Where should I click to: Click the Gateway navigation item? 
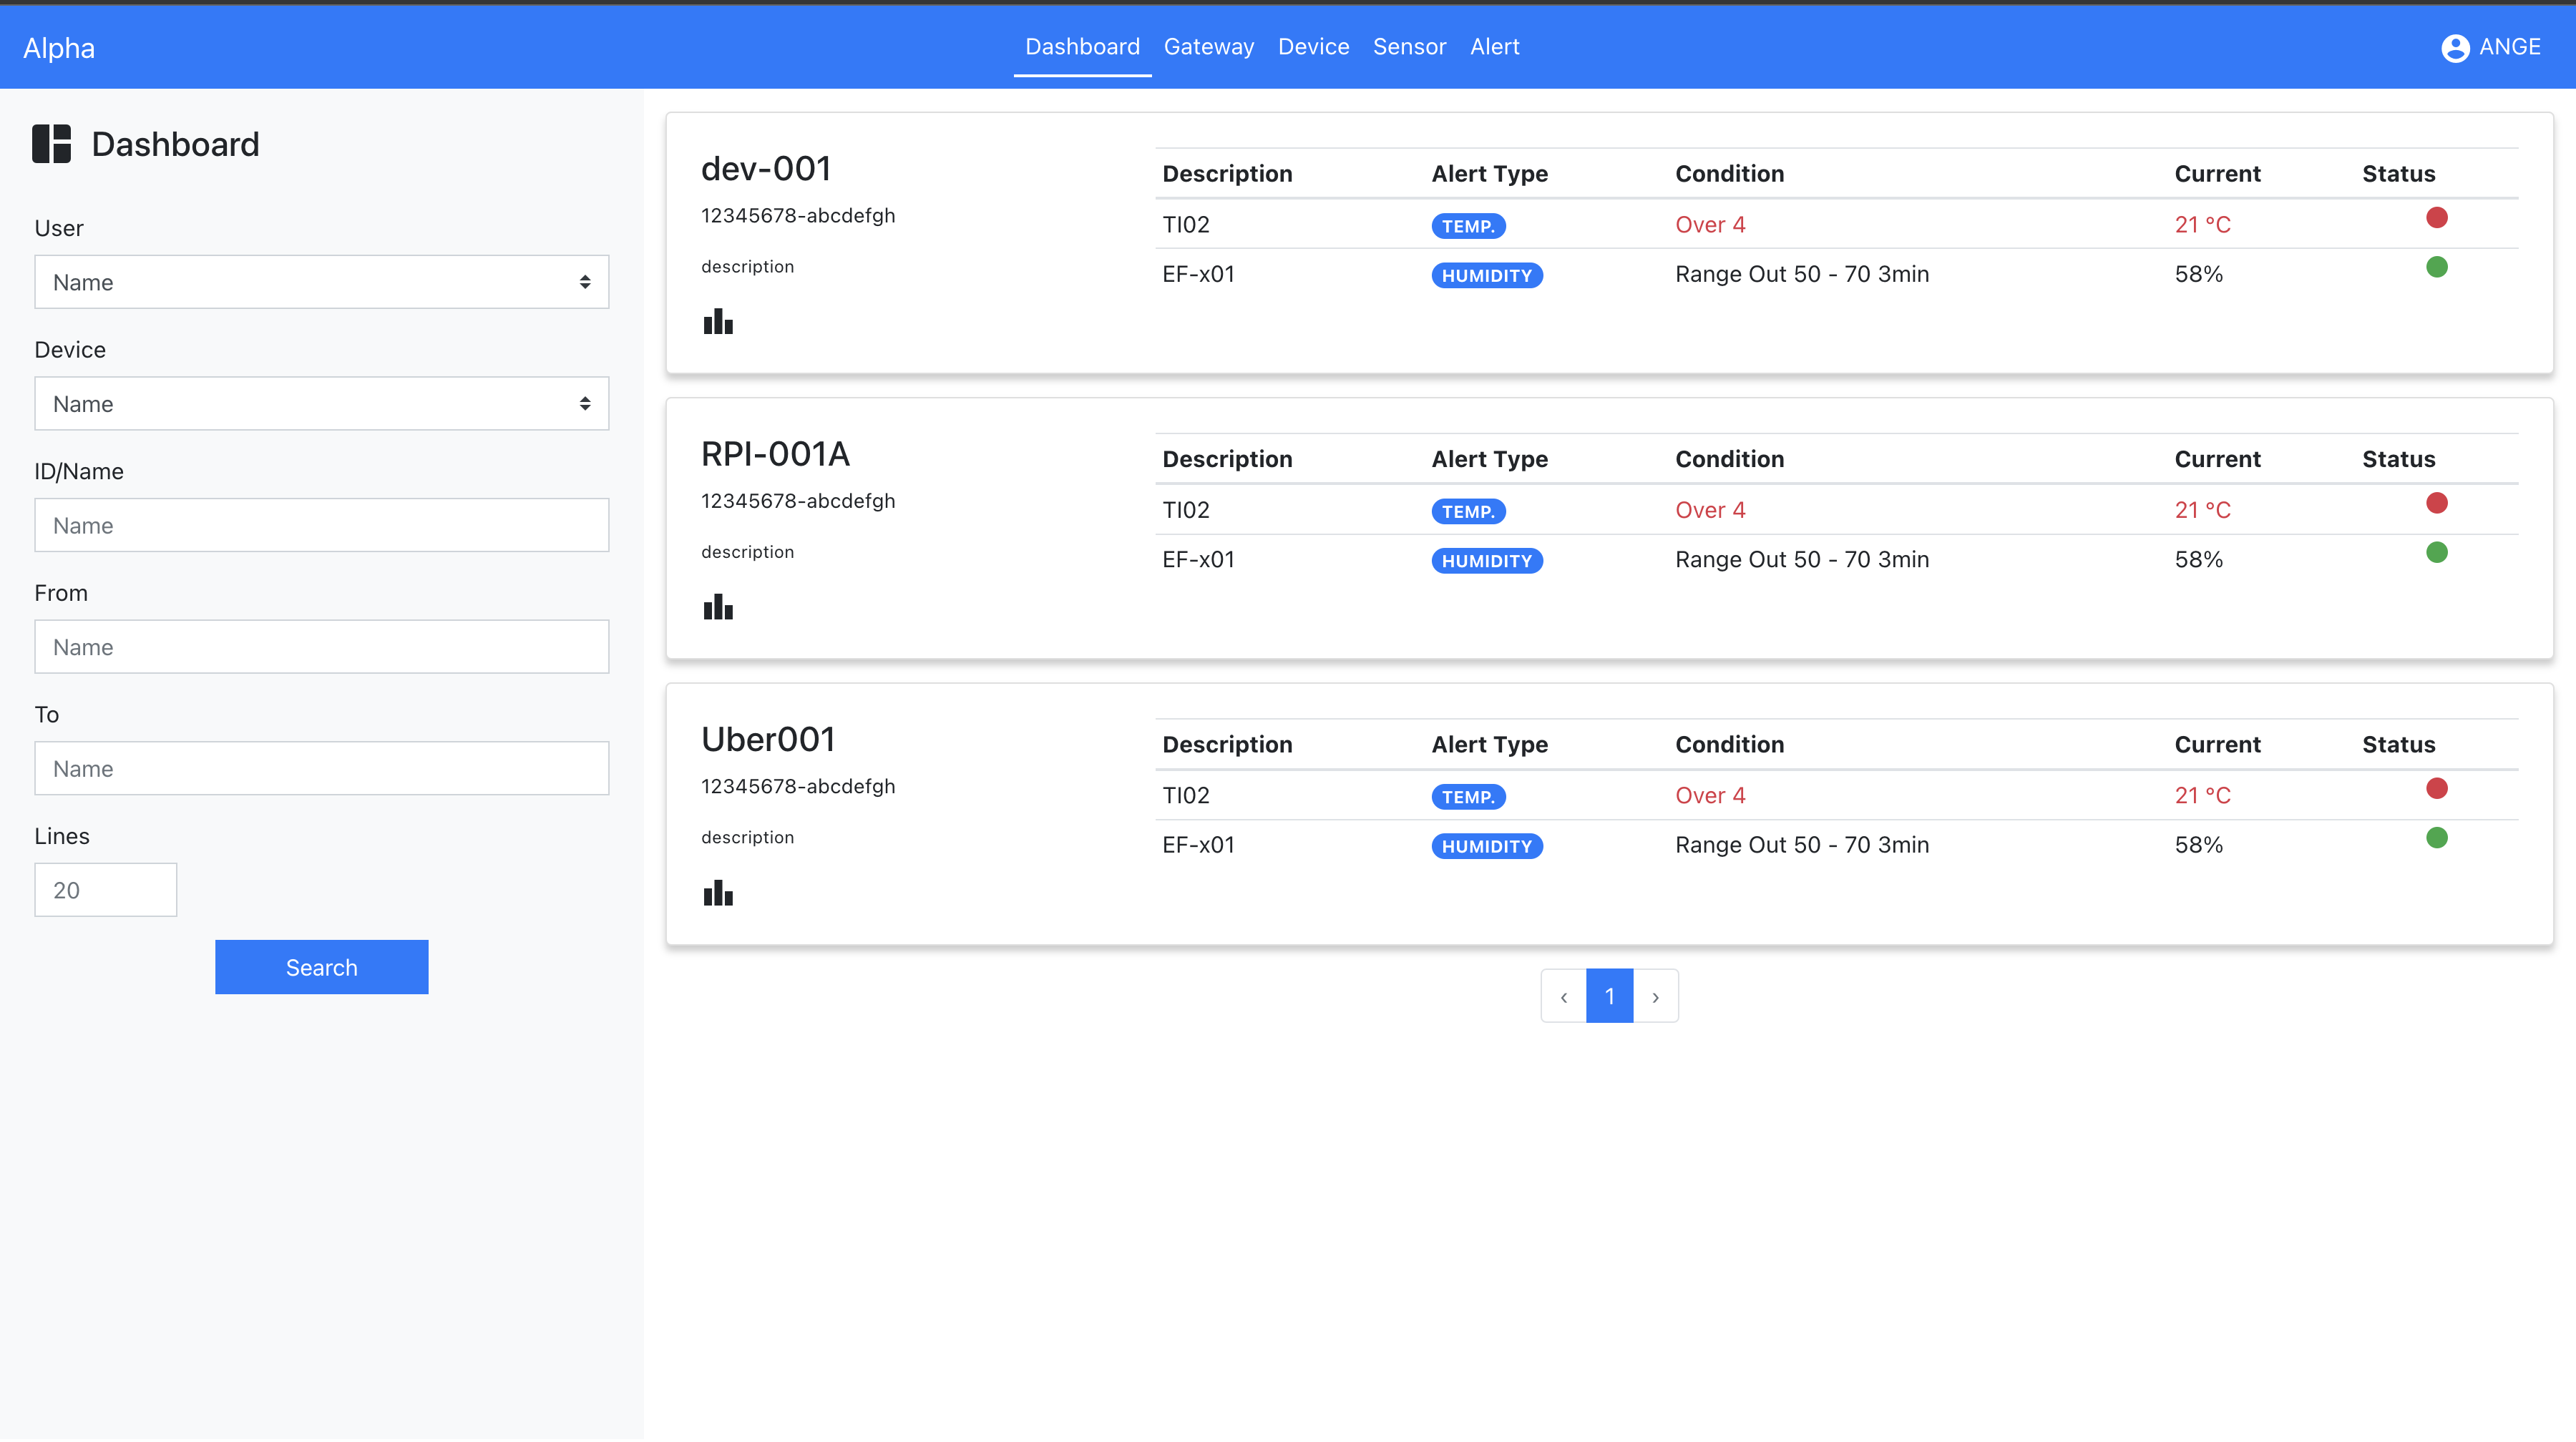tap(1209, 46)
